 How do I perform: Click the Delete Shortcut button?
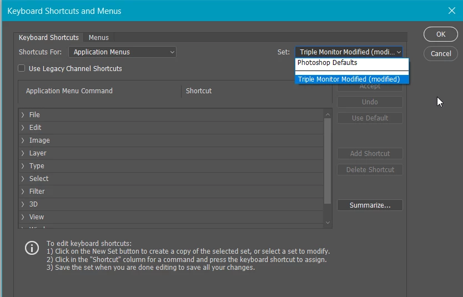(370, 170)
